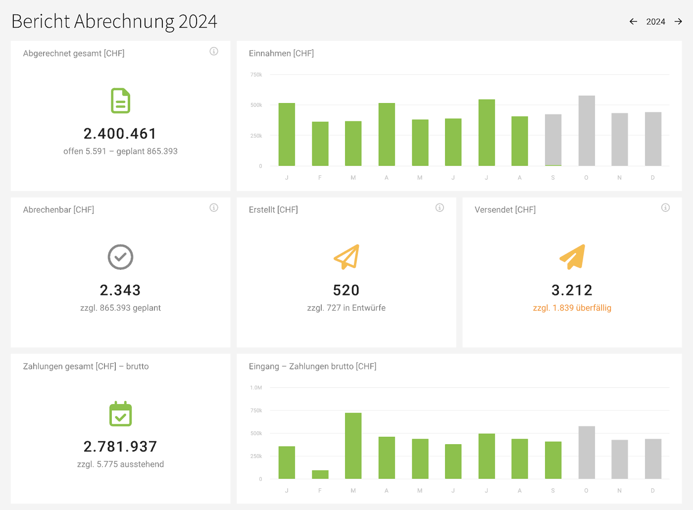Image resolution: width=693 pixels, height=510 pixels.
Task: Click the filled paper plane icon in Versendet
Action: [x=572, y=256]
